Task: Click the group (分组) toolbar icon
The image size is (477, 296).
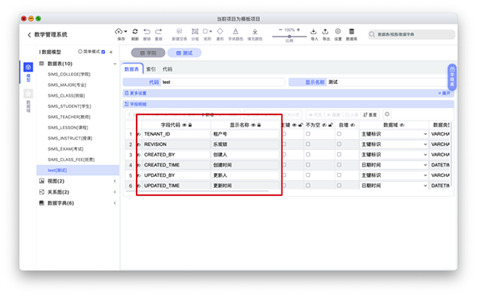Action: (195, 31)
